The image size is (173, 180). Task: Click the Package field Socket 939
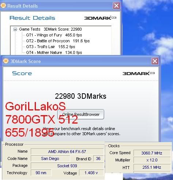point(67,166)
